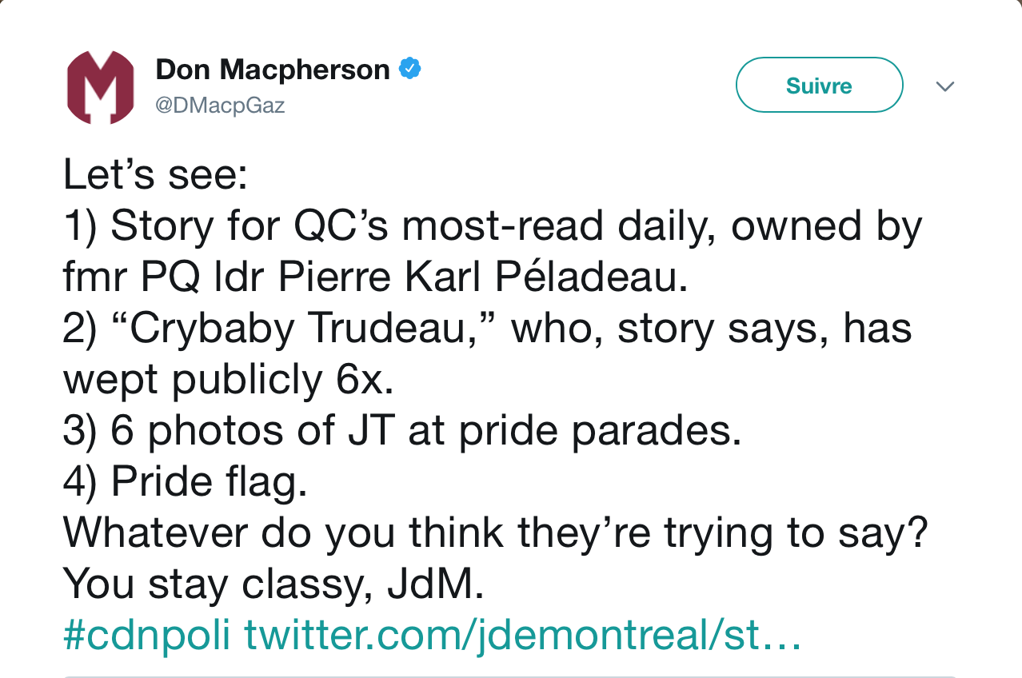This screenshot has width=1022, height=678.
Task: Open the @DMacpGaz handle
Action: pos(221,105)
